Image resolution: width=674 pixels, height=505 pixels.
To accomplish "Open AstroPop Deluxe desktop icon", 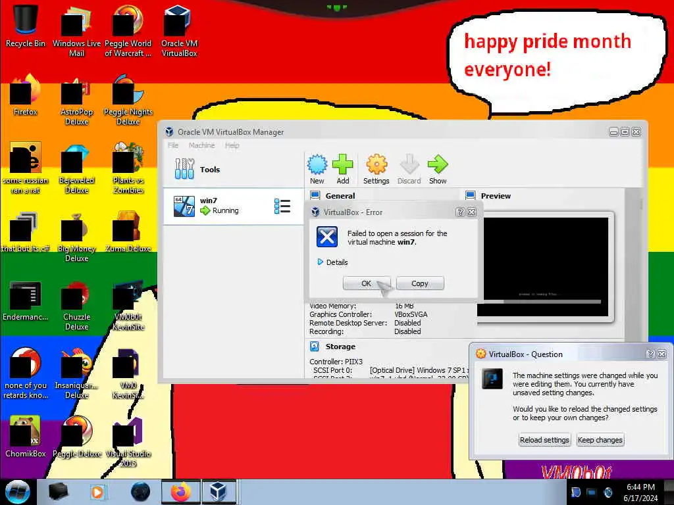I will (x=76, y=100).
